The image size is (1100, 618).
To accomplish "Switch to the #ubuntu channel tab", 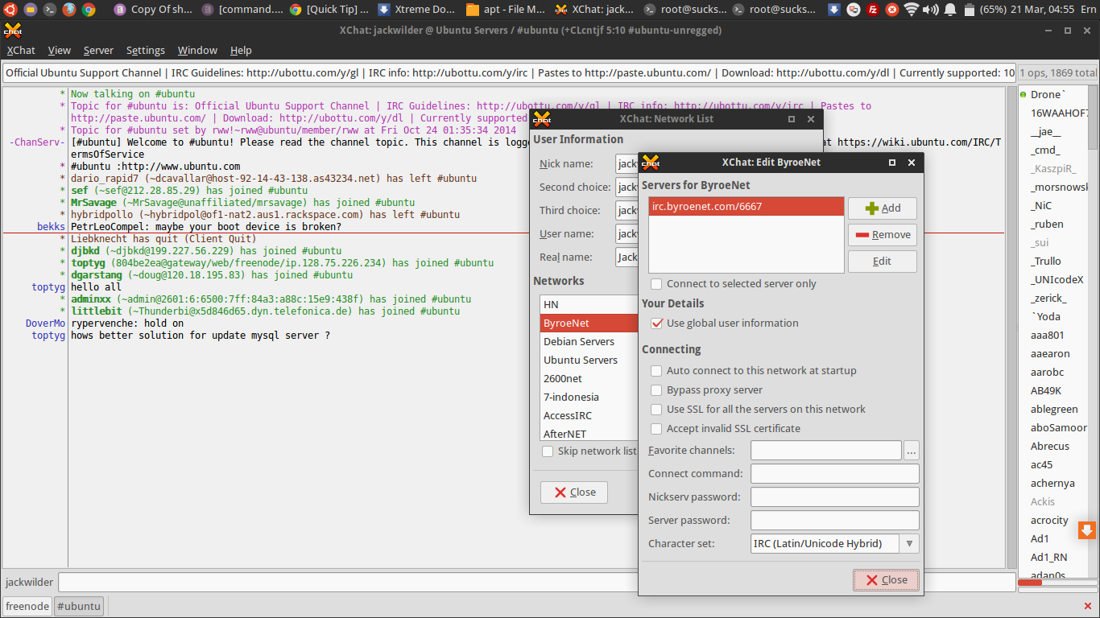I will click(x=78, y=606).
